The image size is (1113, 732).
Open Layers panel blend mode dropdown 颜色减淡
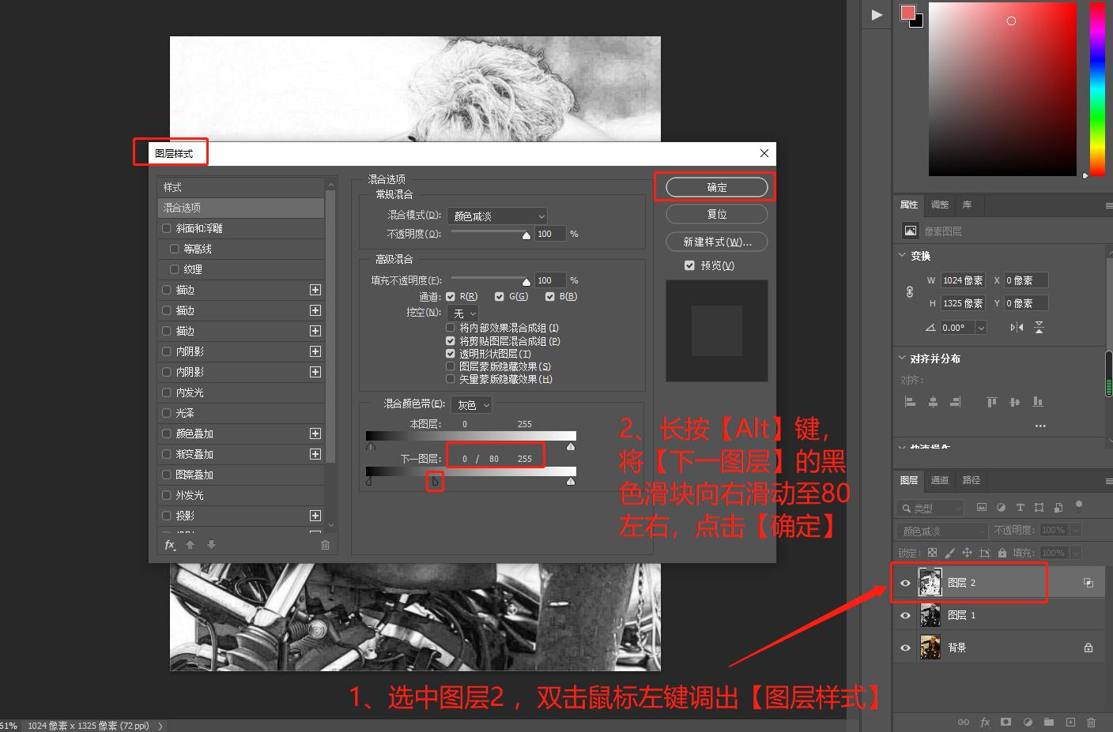tap(942, 531)
